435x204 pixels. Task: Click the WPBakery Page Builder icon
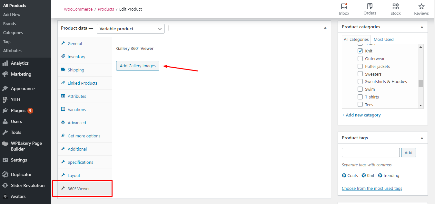tap(5, 144)
